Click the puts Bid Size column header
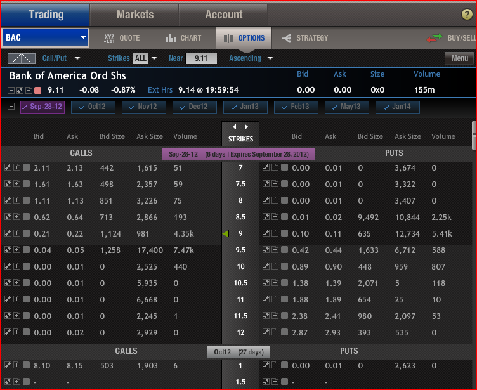 [370, 136]
